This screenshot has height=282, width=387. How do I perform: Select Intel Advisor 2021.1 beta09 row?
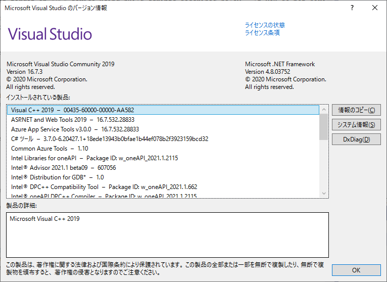163,168
